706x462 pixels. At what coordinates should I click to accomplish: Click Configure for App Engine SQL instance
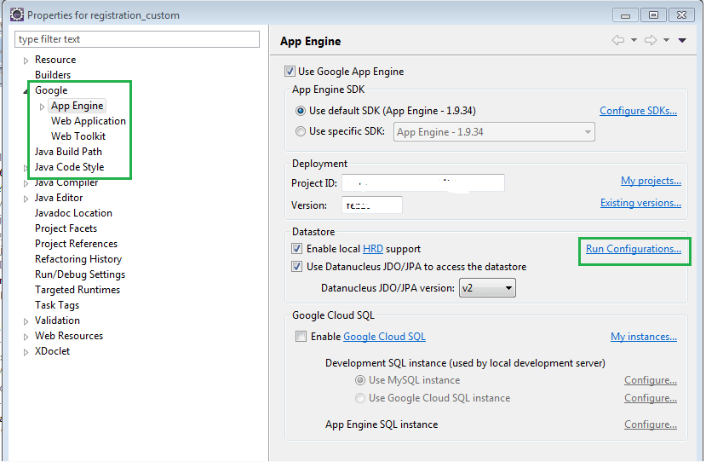pyautogui.click(x=650, y=424)
